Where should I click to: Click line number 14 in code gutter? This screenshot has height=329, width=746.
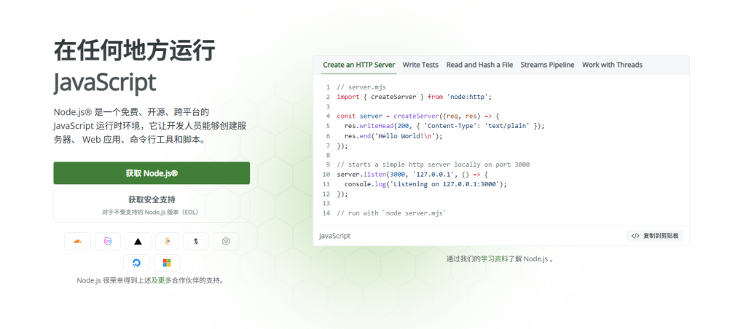[x=326, y=213]
